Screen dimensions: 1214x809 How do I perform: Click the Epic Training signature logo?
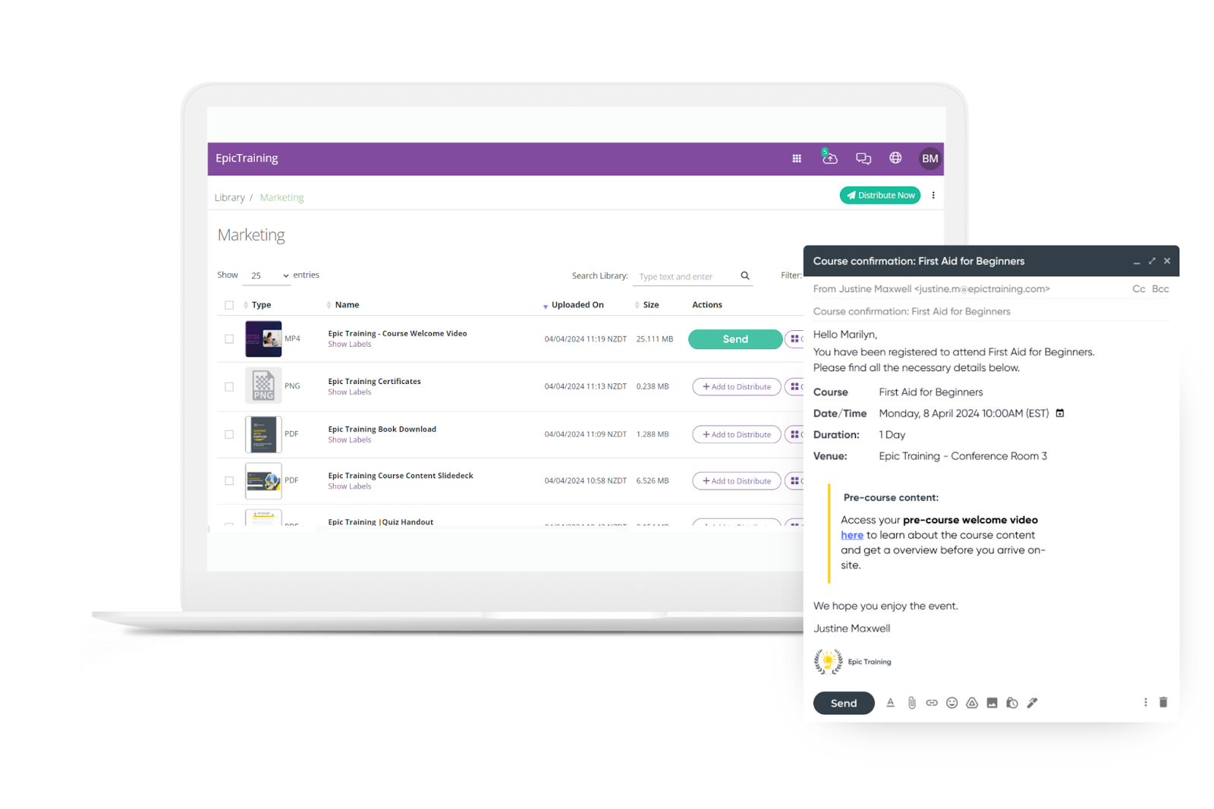pos(828,662)
